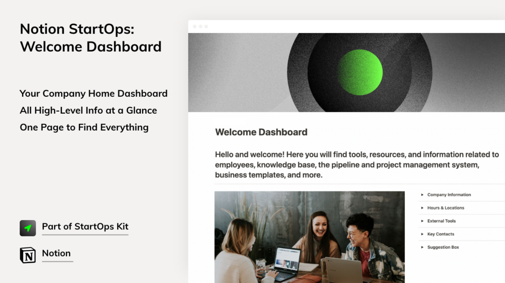
Task: Click the first window control dot
Action: (x=194, y=27)
